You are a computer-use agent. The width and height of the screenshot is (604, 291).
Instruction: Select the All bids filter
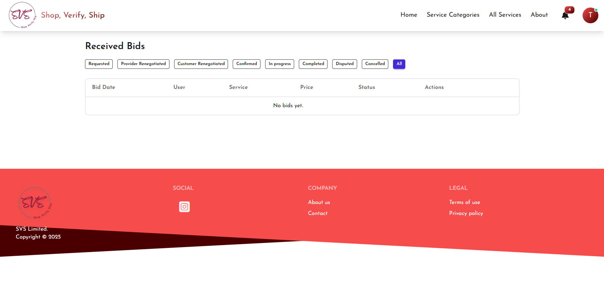click(x=399, y=64)
